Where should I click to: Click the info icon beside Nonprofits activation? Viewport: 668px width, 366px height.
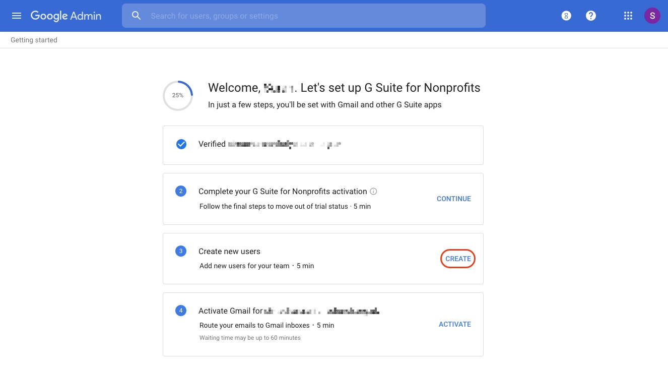click(x=373, y=192)
